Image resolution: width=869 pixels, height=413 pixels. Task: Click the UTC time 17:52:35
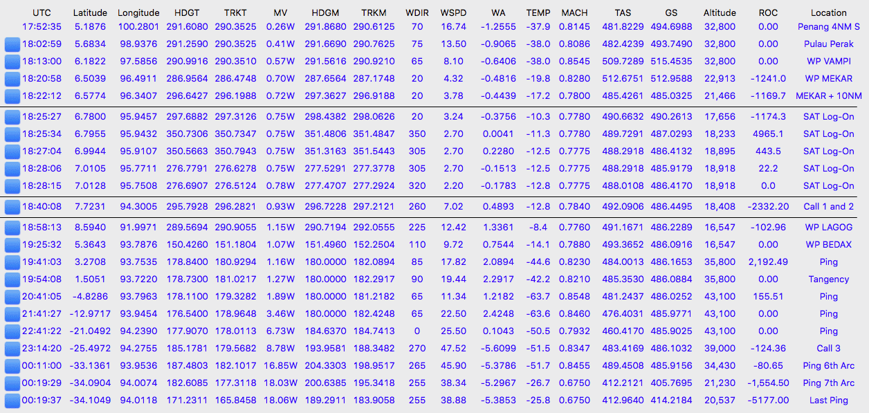point(42,27)
